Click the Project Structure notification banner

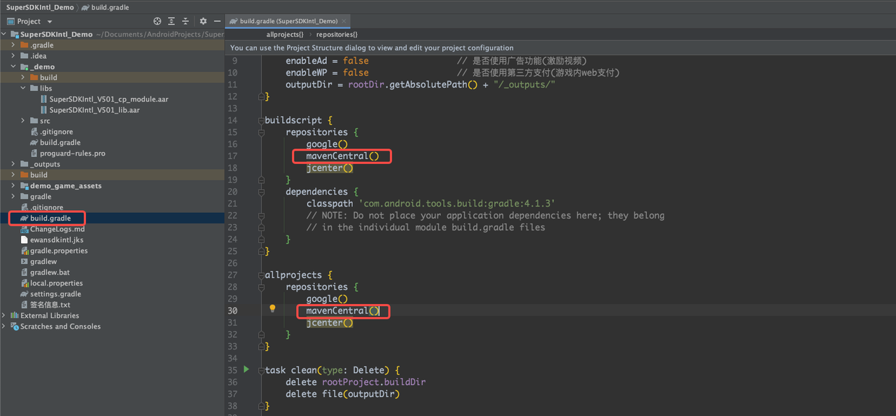(560, 48)
